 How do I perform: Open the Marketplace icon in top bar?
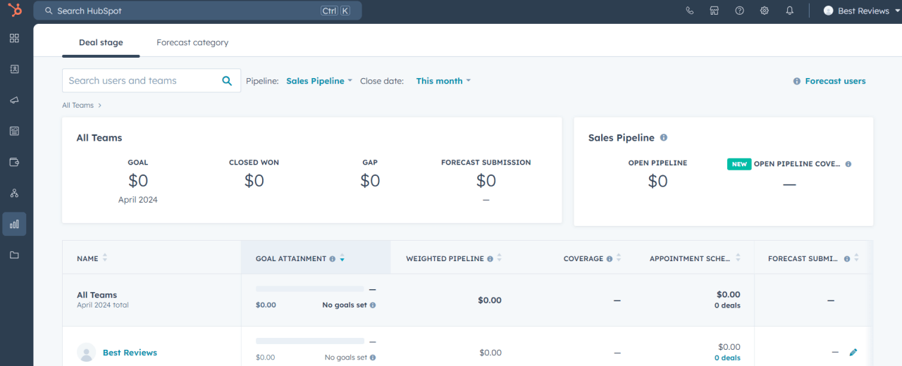pos(715,11)
